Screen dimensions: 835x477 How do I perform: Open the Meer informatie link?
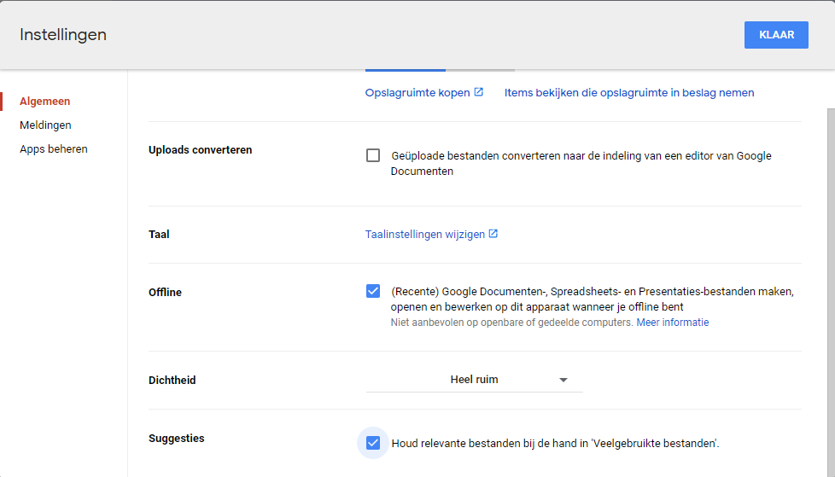(x=673, y=323)
